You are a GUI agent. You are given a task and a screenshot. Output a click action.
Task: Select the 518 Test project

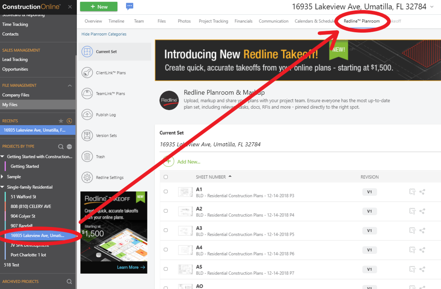tap(11, 265)
